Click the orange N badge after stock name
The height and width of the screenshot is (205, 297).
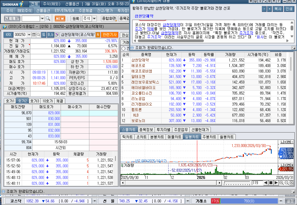coord(98,35)
